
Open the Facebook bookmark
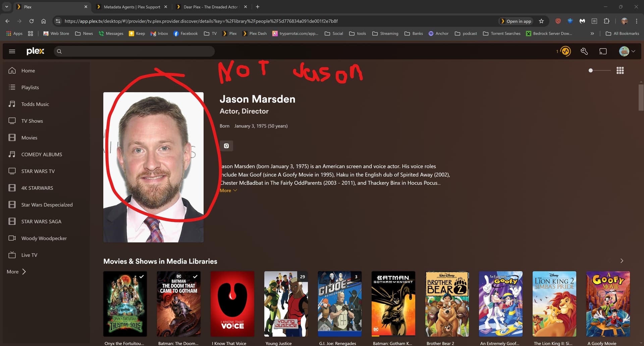(x=185, y=34)
